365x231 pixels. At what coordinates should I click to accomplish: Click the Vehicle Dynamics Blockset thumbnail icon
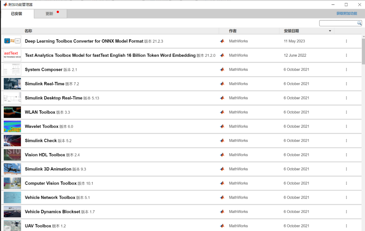click(12, 212)
